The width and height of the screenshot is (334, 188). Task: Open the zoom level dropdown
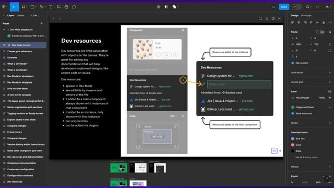tap(328, 7)
